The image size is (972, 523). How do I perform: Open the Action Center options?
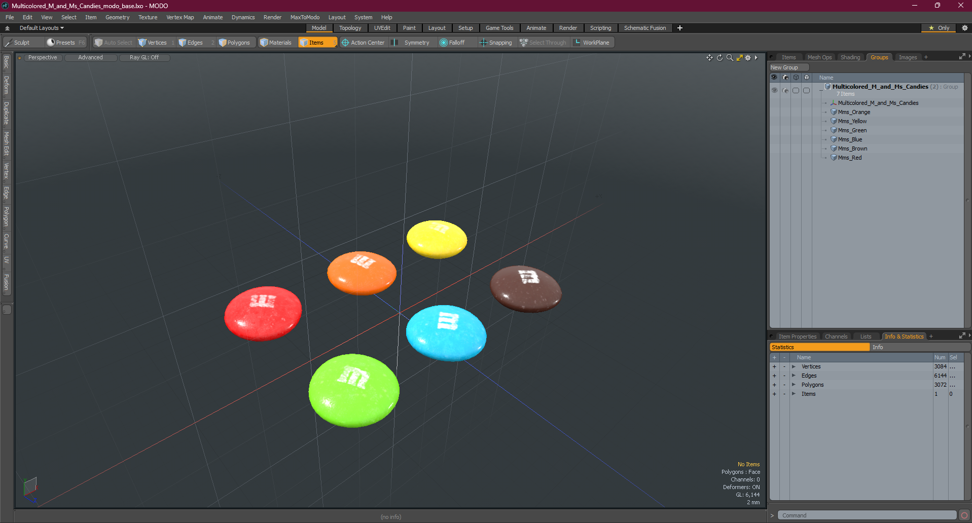click(x=364, y=43)
